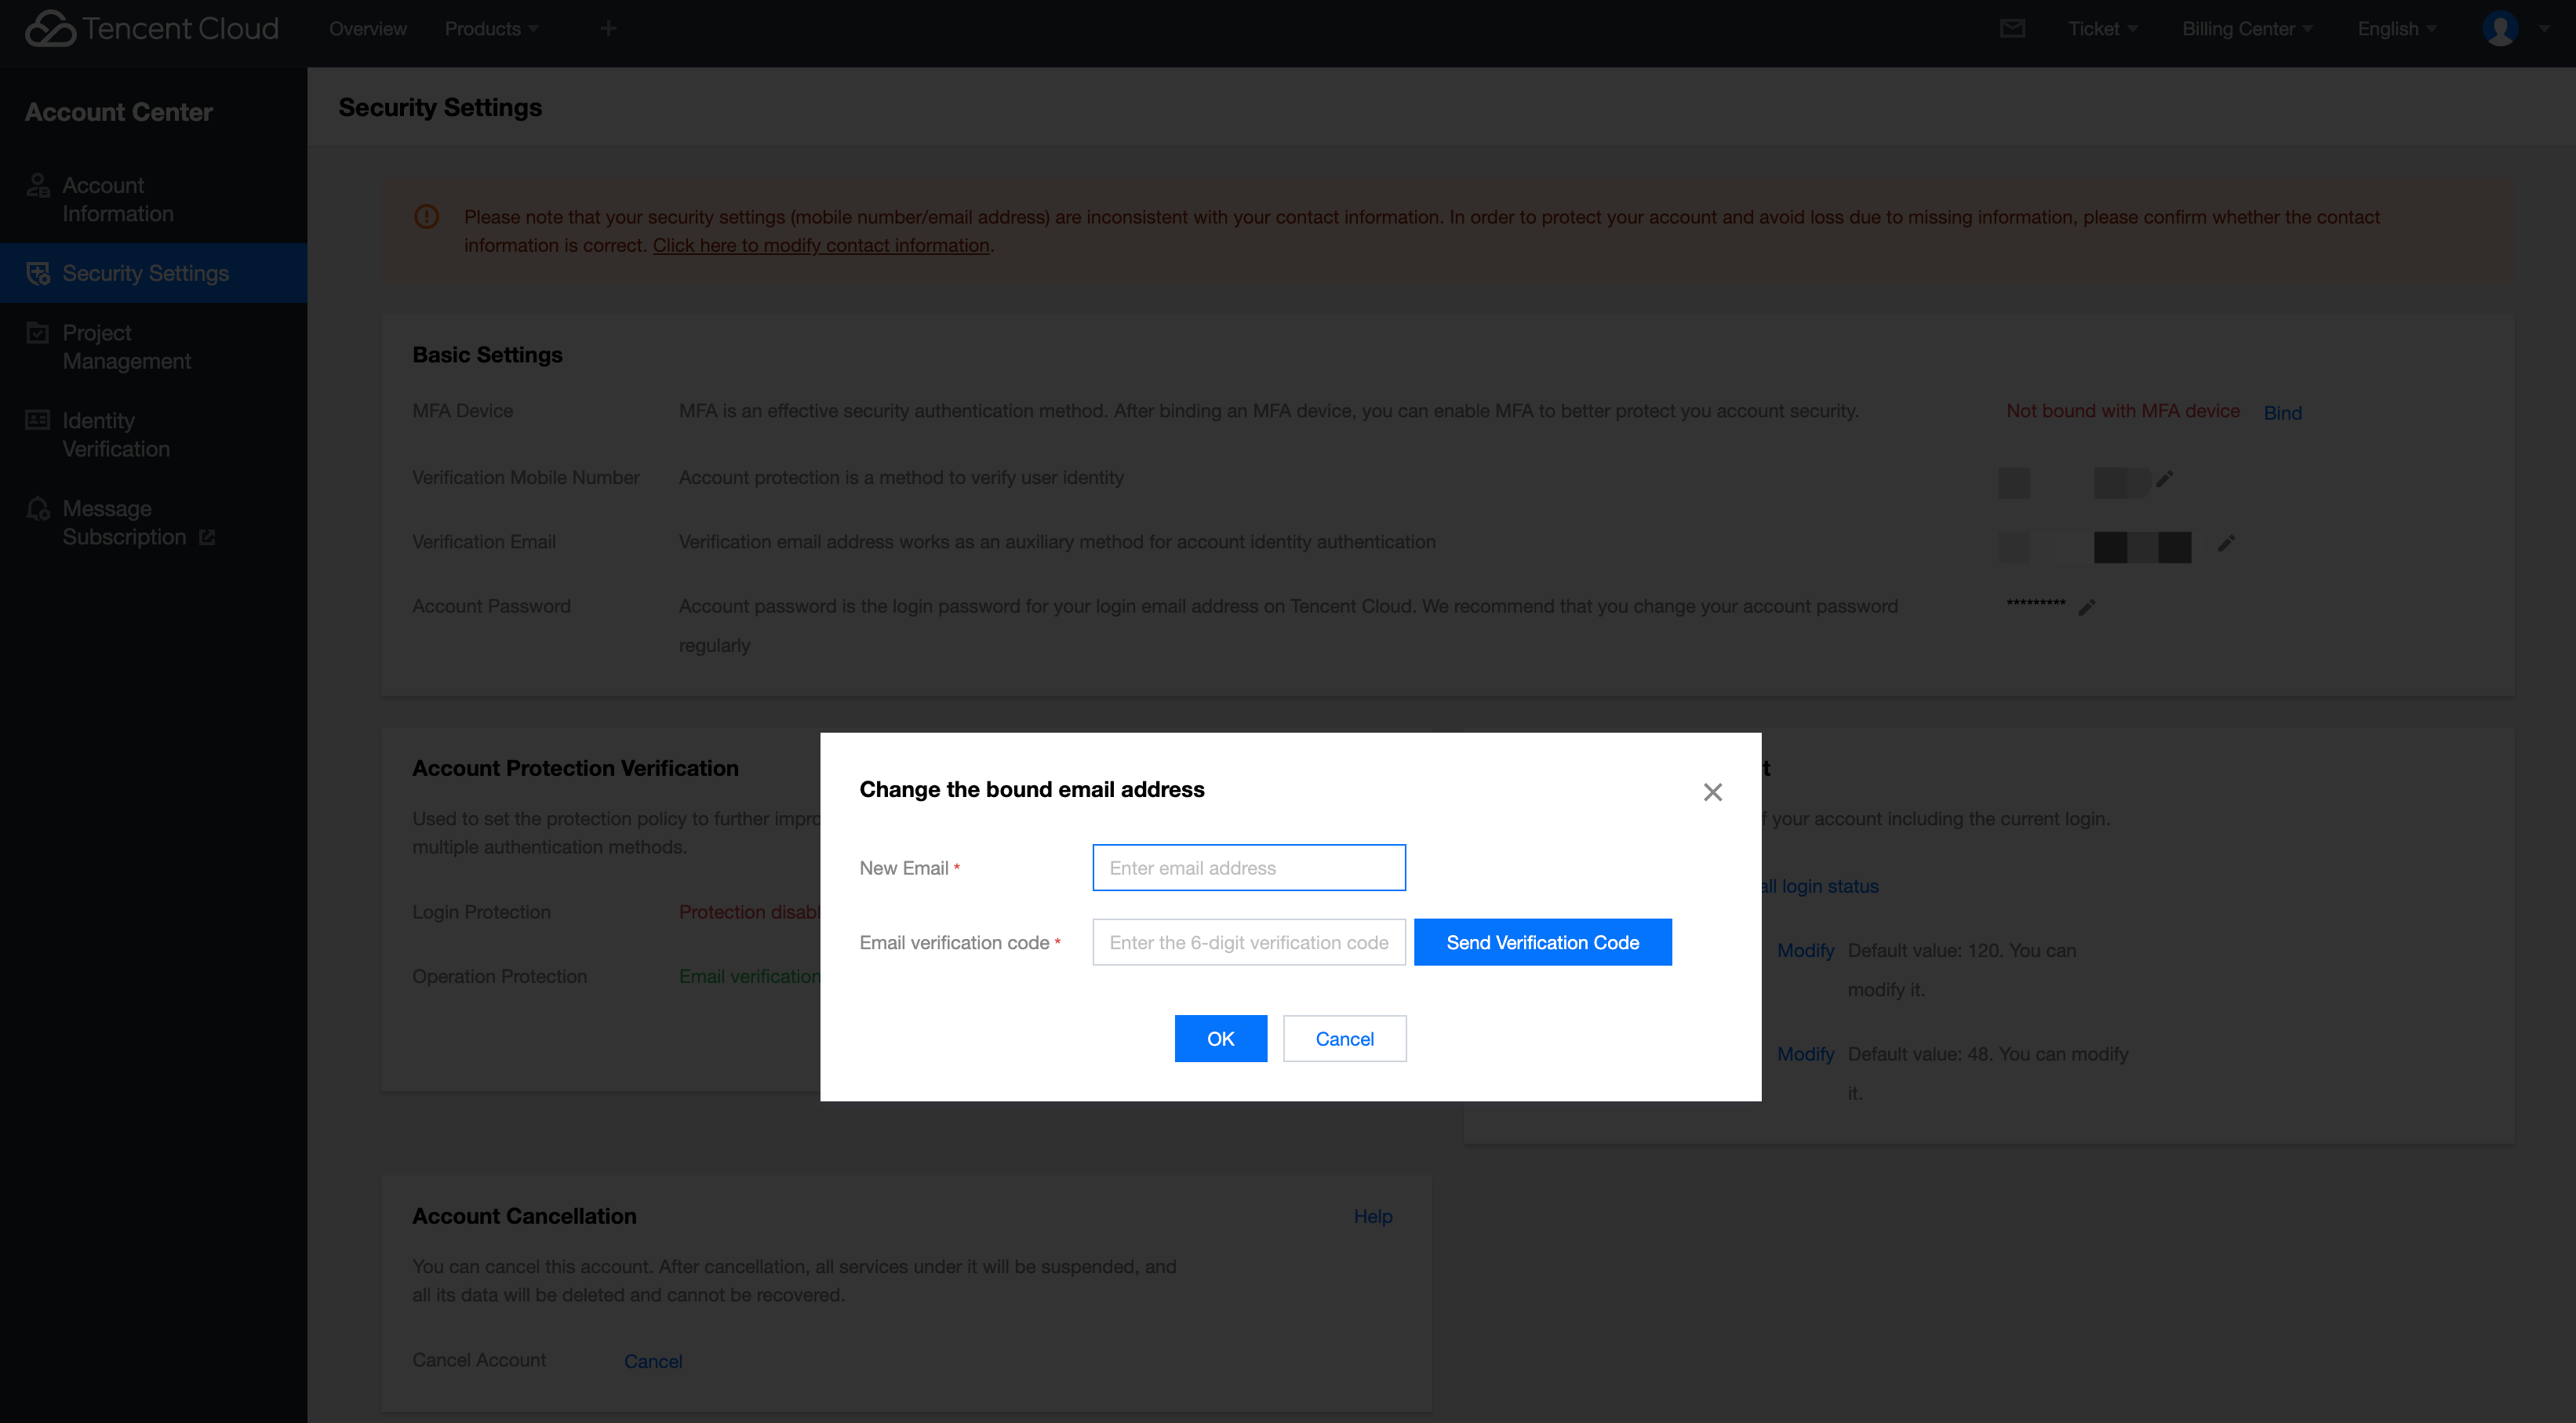Screen dimensions: 2576x1423
Task: Click the Cancel link beside Cancel Account
Action: pyautogui.click(x=653, y=1361)
